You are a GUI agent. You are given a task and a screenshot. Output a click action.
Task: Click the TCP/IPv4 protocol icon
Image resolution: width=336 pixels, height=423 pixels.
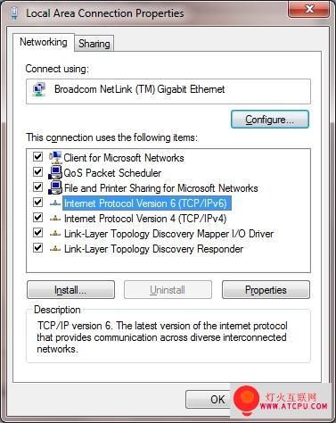(x=55, y=219)
